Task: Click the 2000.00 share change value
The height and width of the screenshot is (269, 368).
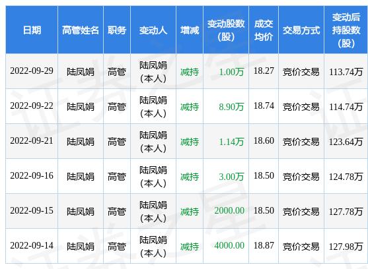Action: [x=229, y=210]
